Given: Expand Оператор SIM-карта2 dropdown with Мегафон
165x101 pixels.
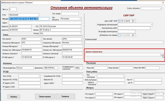Looking at the screenshot, I should click(x=82, y=43).
